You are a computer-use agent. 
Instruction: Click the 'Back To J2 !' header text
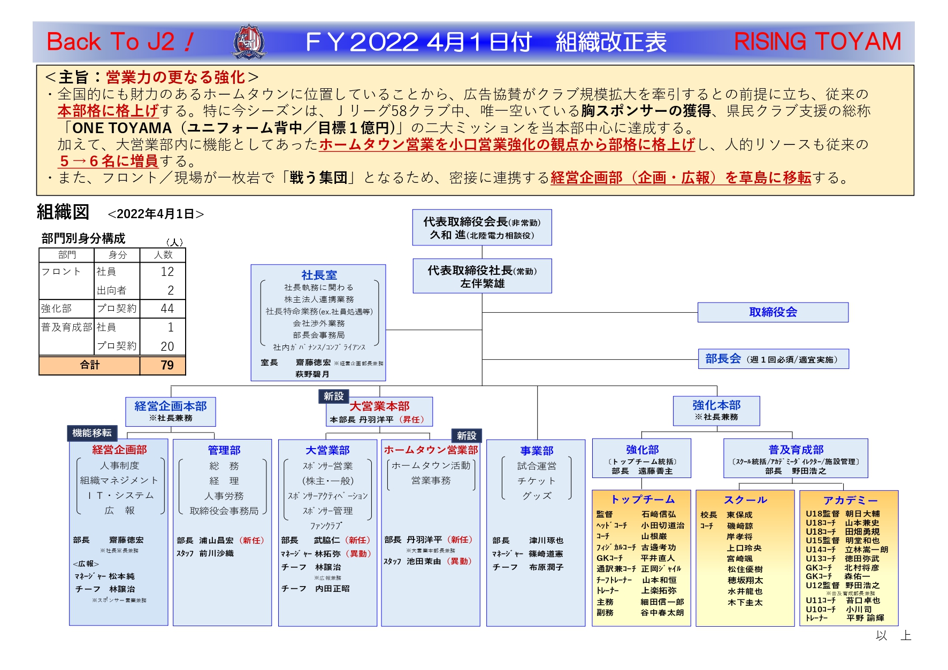coord(121,42)
